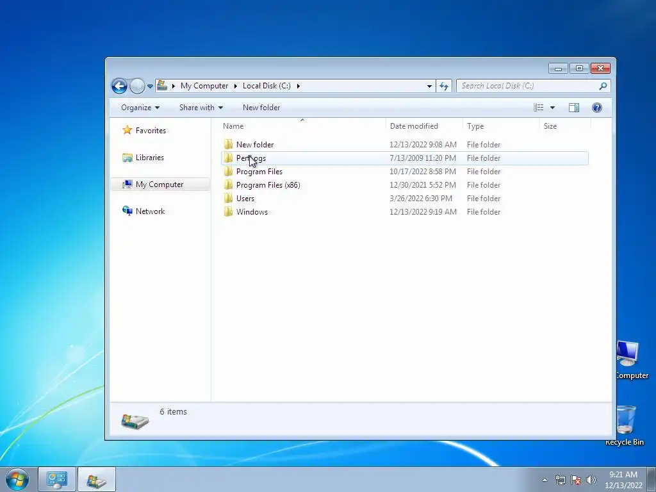The width and height of the screenshot is (656, 492).
Task: Open the previous locations dropdown arrow
Action: 429,86
